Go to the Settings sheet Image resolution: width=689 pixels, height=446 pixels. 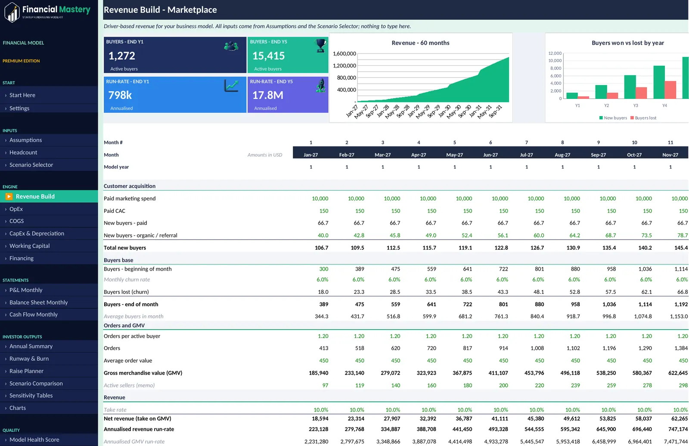(49, 108)
